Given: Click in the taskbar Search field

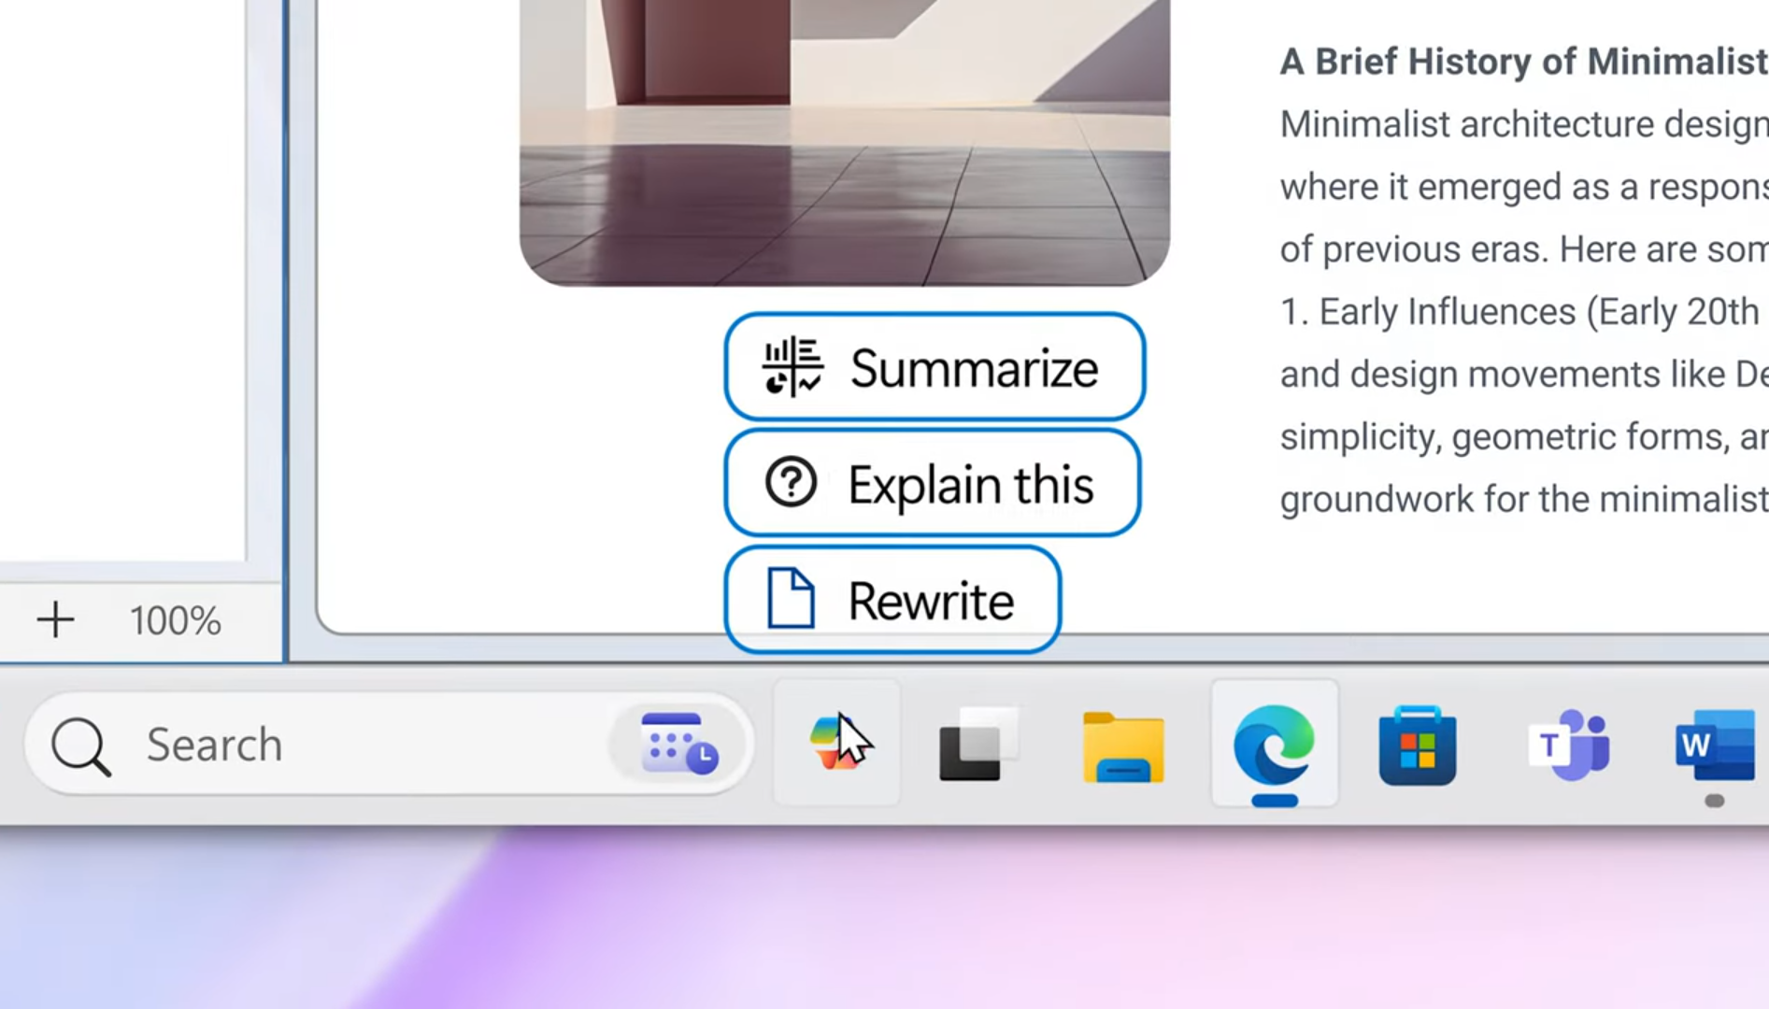Looking at the screenshot, I should 389,745.
